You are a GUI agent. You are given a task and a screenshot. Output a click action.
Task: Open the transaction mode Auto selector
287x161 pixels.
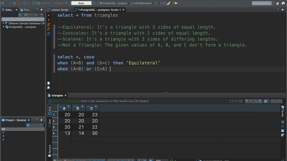[x=81, y=3]
